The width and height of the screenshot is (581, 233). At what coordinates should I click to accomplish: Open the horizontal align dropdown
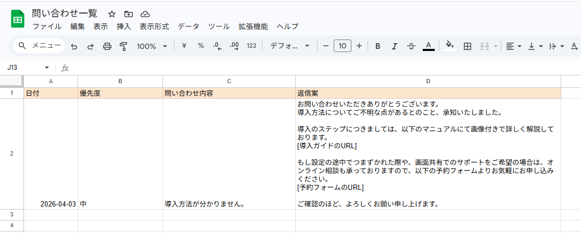click(x=514, y=46)
